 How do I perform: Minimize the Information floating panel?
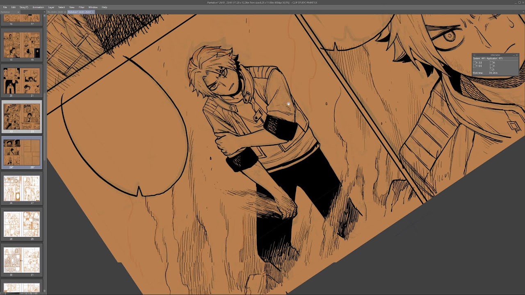click(x=513, y=55)
